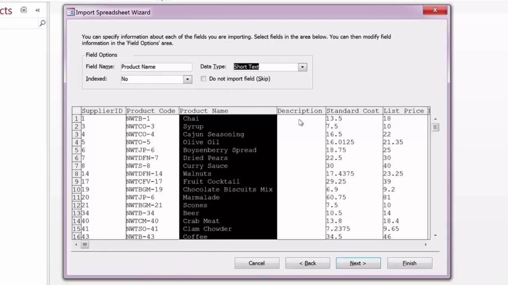Select the Standard Cost column header
The image size is (508, 285).
(x=352, y=111)
